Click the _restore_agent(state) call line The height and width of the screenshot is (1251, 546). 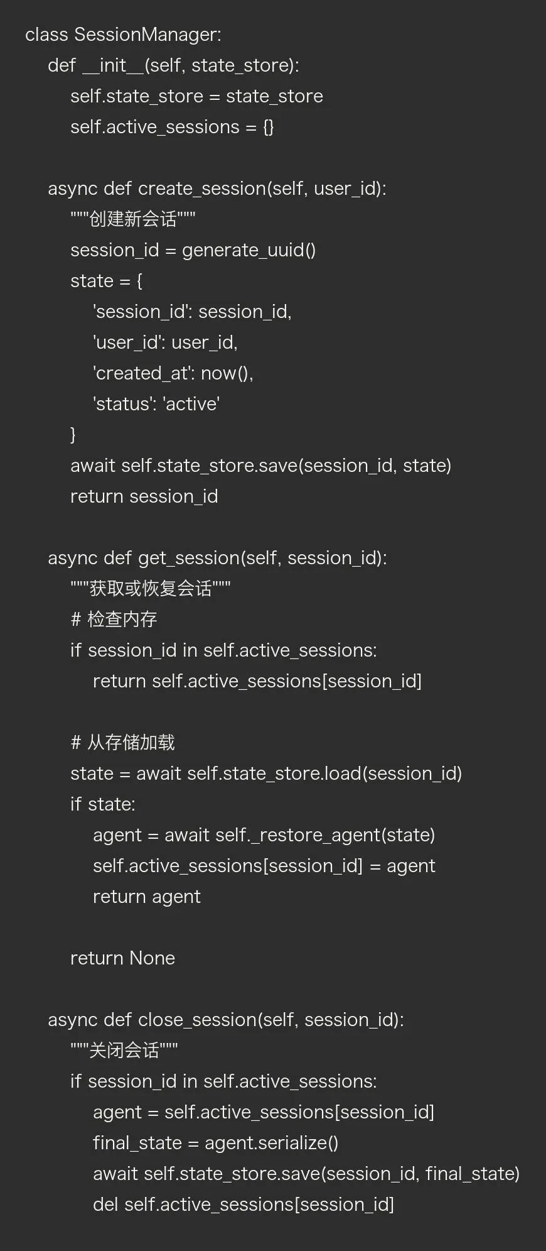tap(264, 835)
